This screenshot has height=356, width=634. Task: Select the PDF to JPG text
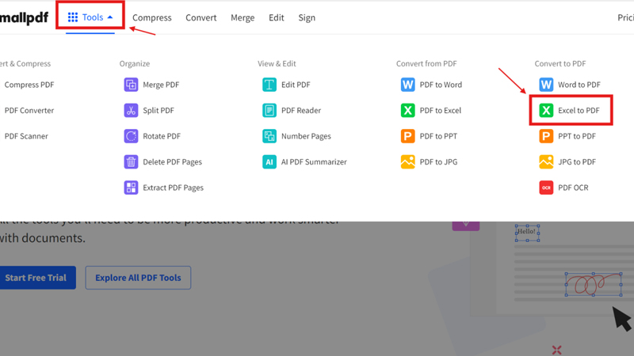(438, 162)
